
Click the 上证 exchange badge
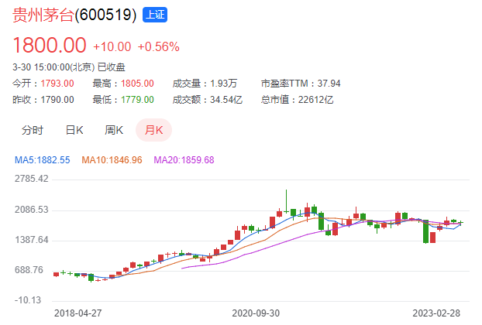click(x=155, y=15)
